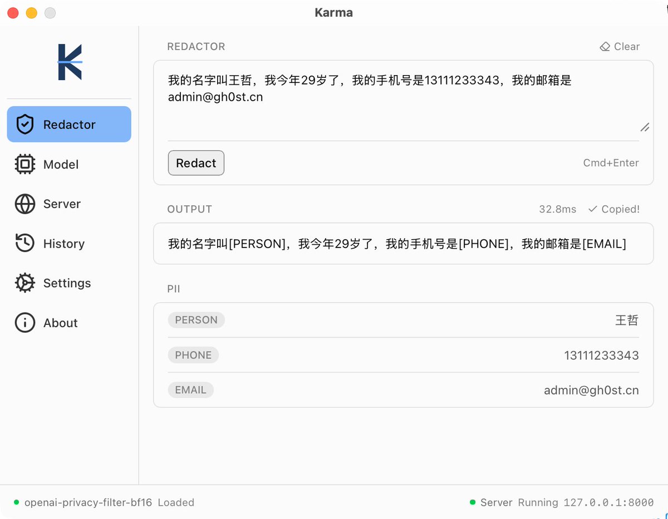This screenshot has width=668, height=519.
Task: Click the green model status dot
Action: (16, 502)
